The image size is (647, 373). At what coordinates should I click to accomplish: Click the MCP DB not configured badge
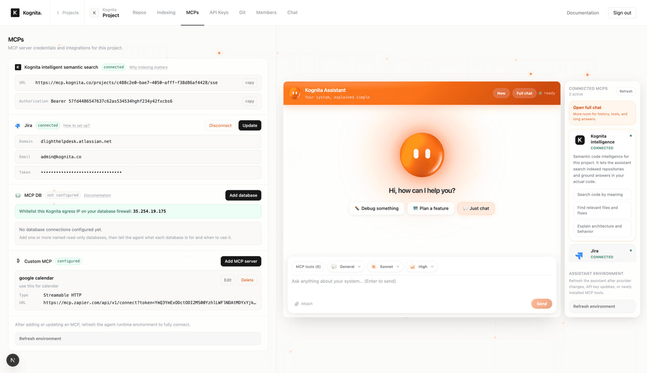(63, 195)
